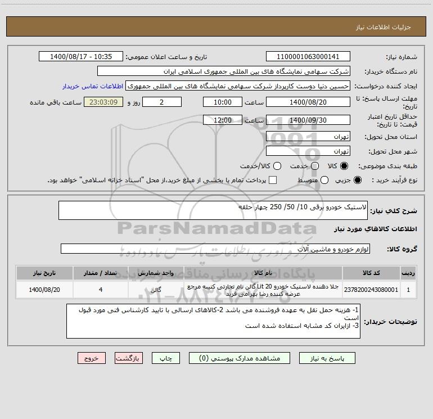Click the delivery province field تهران
This screenshot has width=433, height=419.
[308, 136]
